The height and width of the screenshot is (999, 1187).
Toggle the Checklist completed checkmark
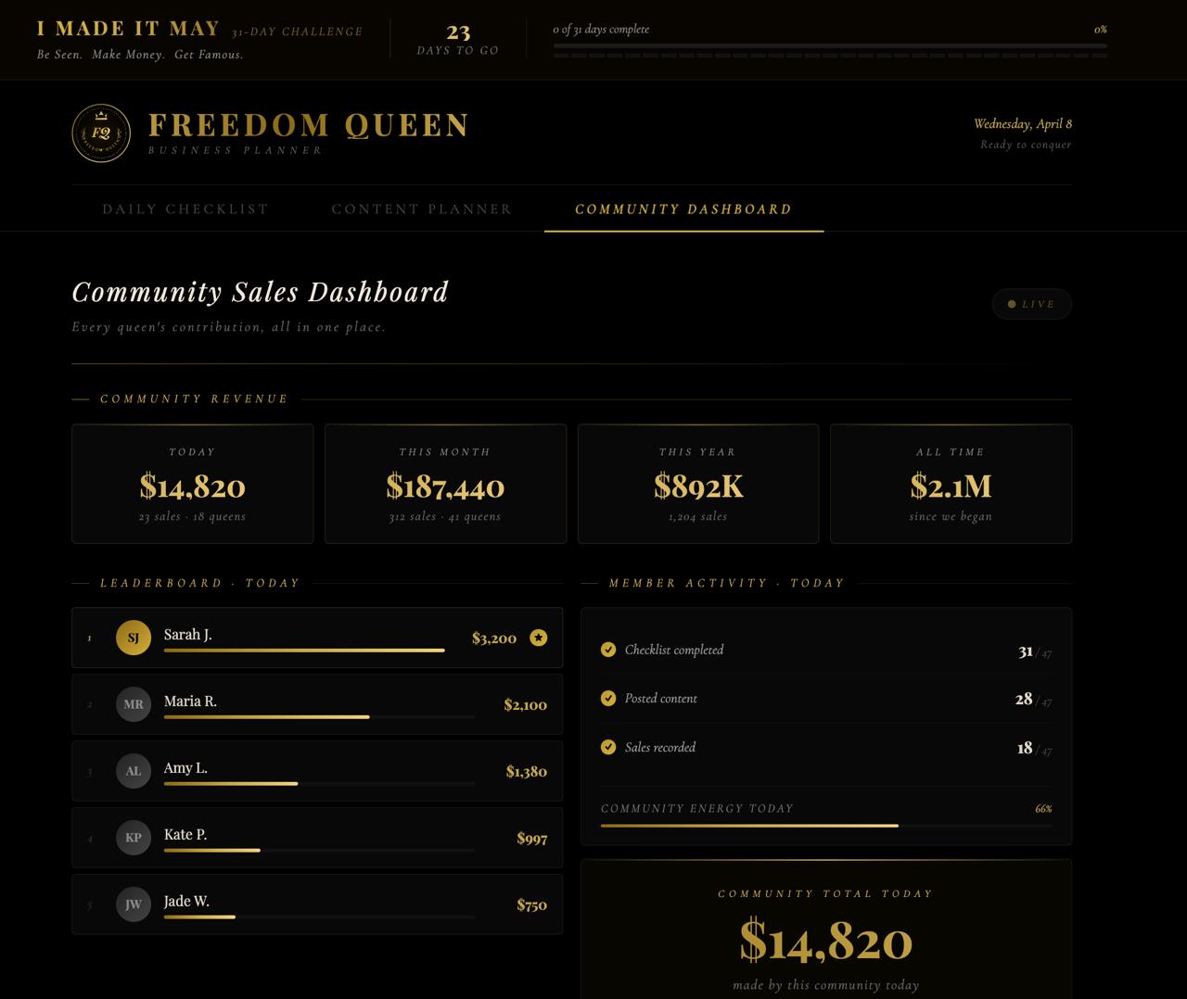coord(608,650)
